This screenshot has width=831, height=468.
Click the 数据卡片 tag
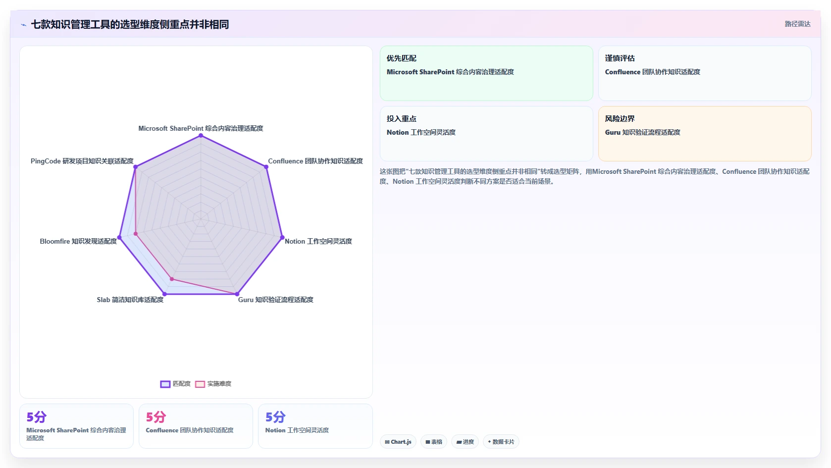[501, 442]
